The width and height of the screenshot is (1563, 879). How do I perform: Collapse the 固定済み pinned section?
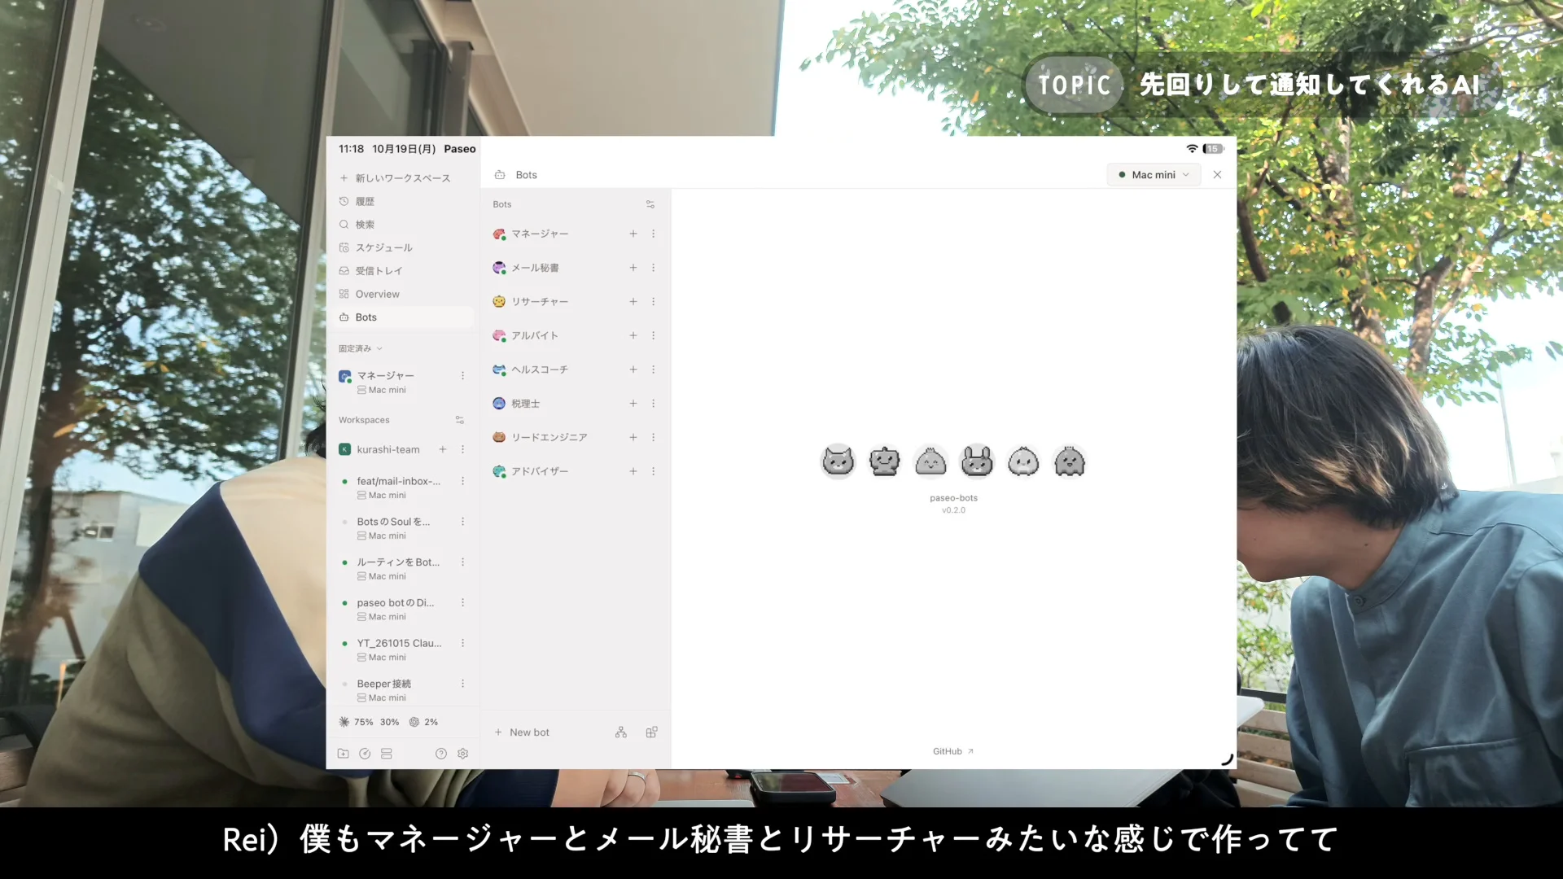click(x=361, y=348)
